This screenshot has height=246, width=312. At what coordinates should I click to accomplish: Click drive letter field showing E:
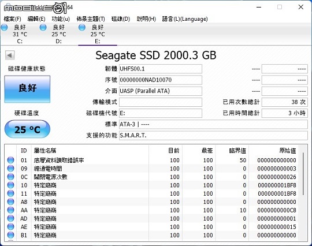point(161,113)
